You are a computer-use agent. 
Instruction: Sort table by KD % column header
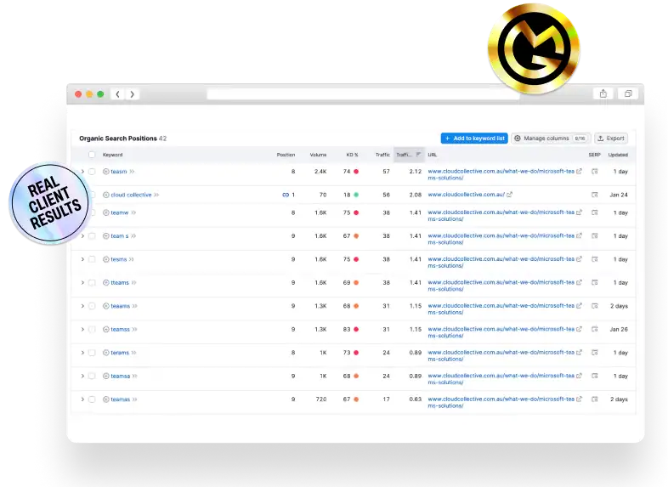(352, 155)
